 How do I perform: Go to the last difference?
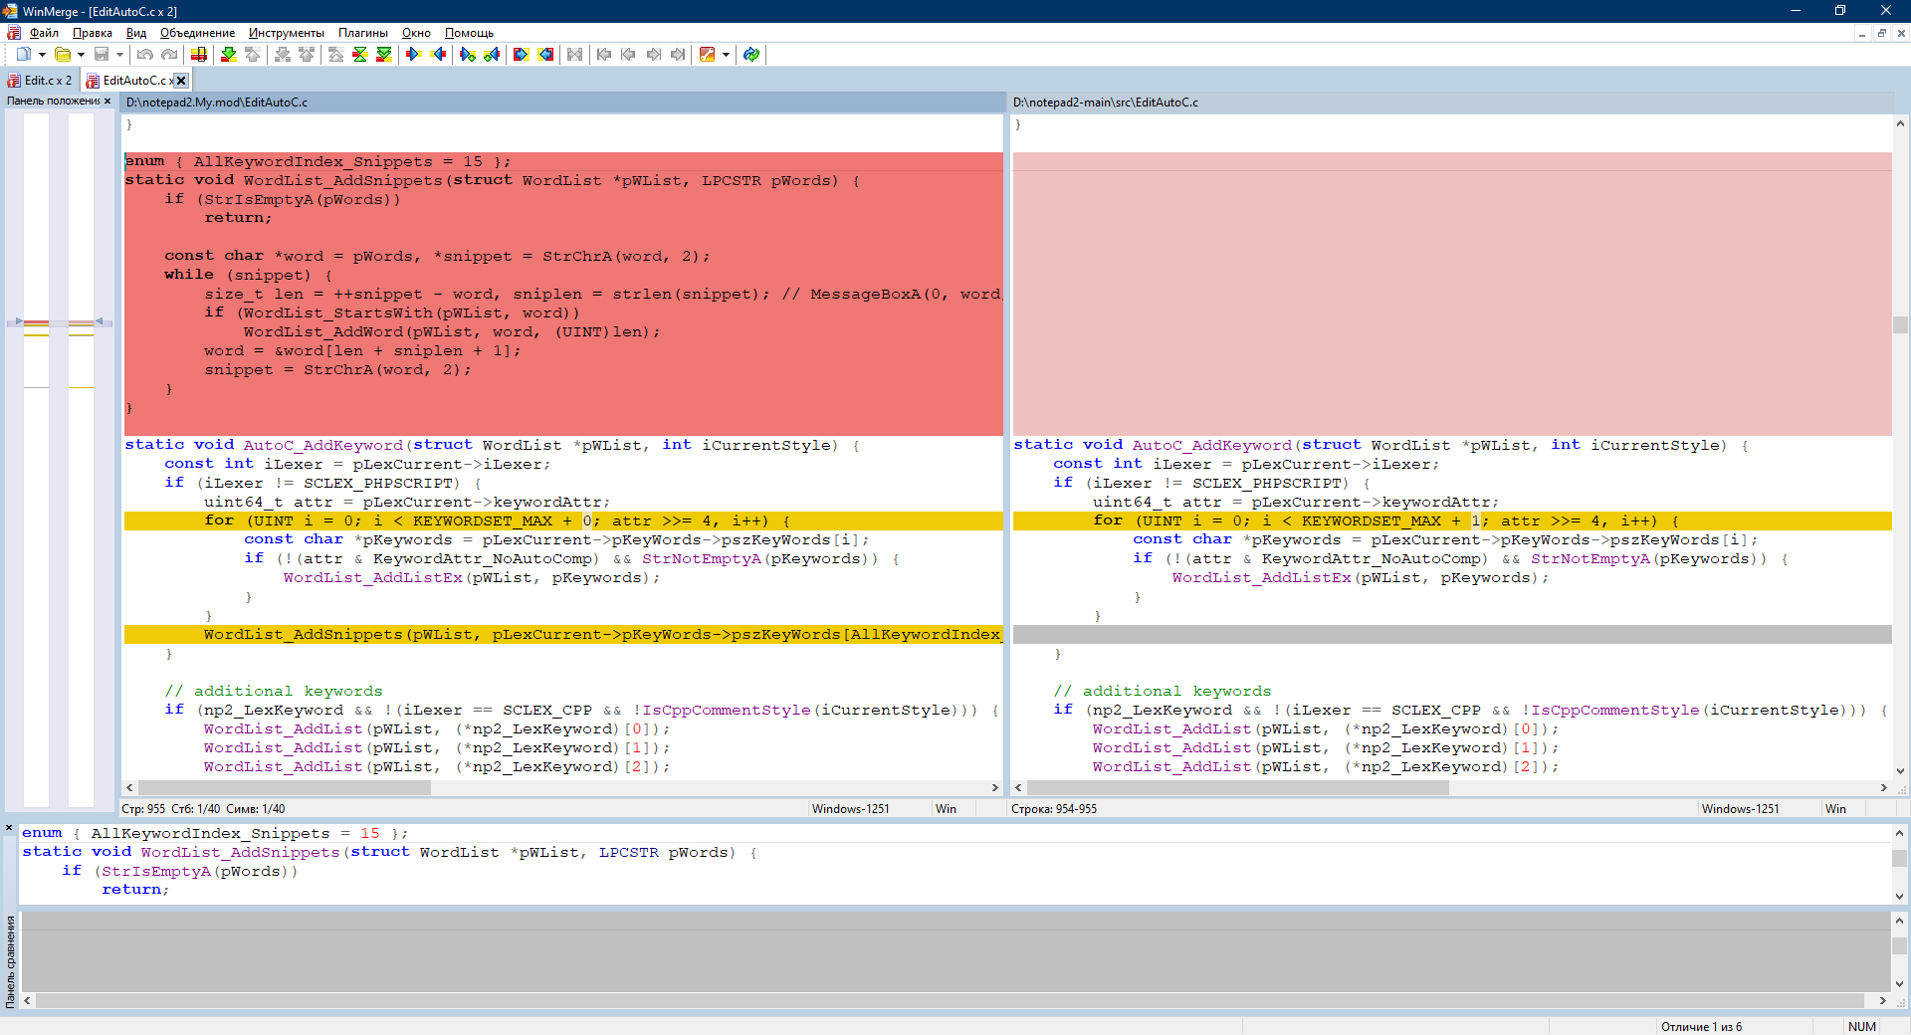click(x=384, y=55)
